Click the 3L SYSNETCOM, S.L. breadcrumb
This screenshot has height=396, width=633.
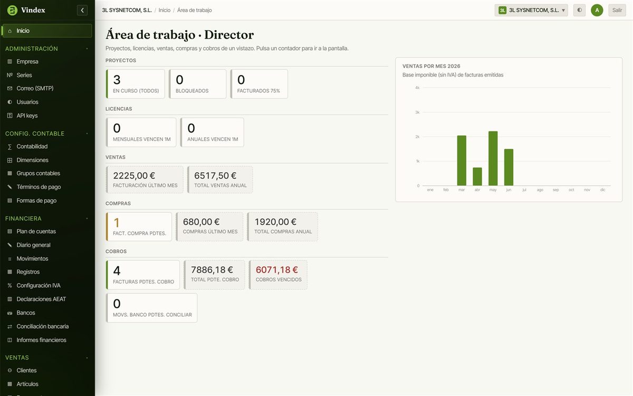point(127,10)
